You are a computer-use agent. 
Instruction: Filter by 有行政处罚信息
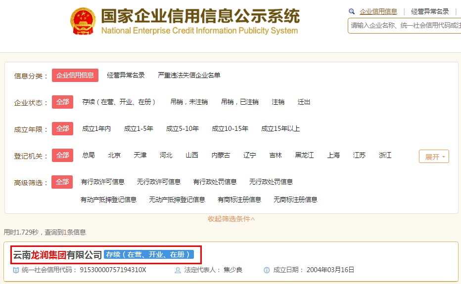(215, 182)
